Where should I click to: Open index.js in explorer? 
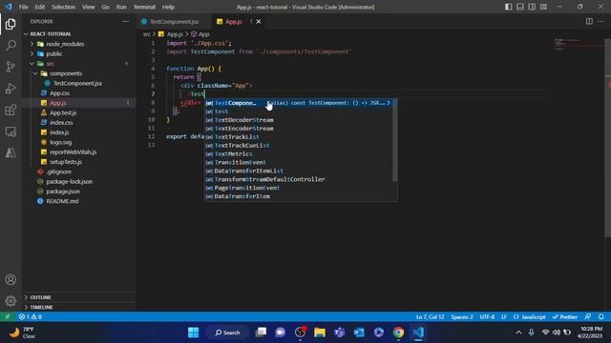tap(79, 132)
